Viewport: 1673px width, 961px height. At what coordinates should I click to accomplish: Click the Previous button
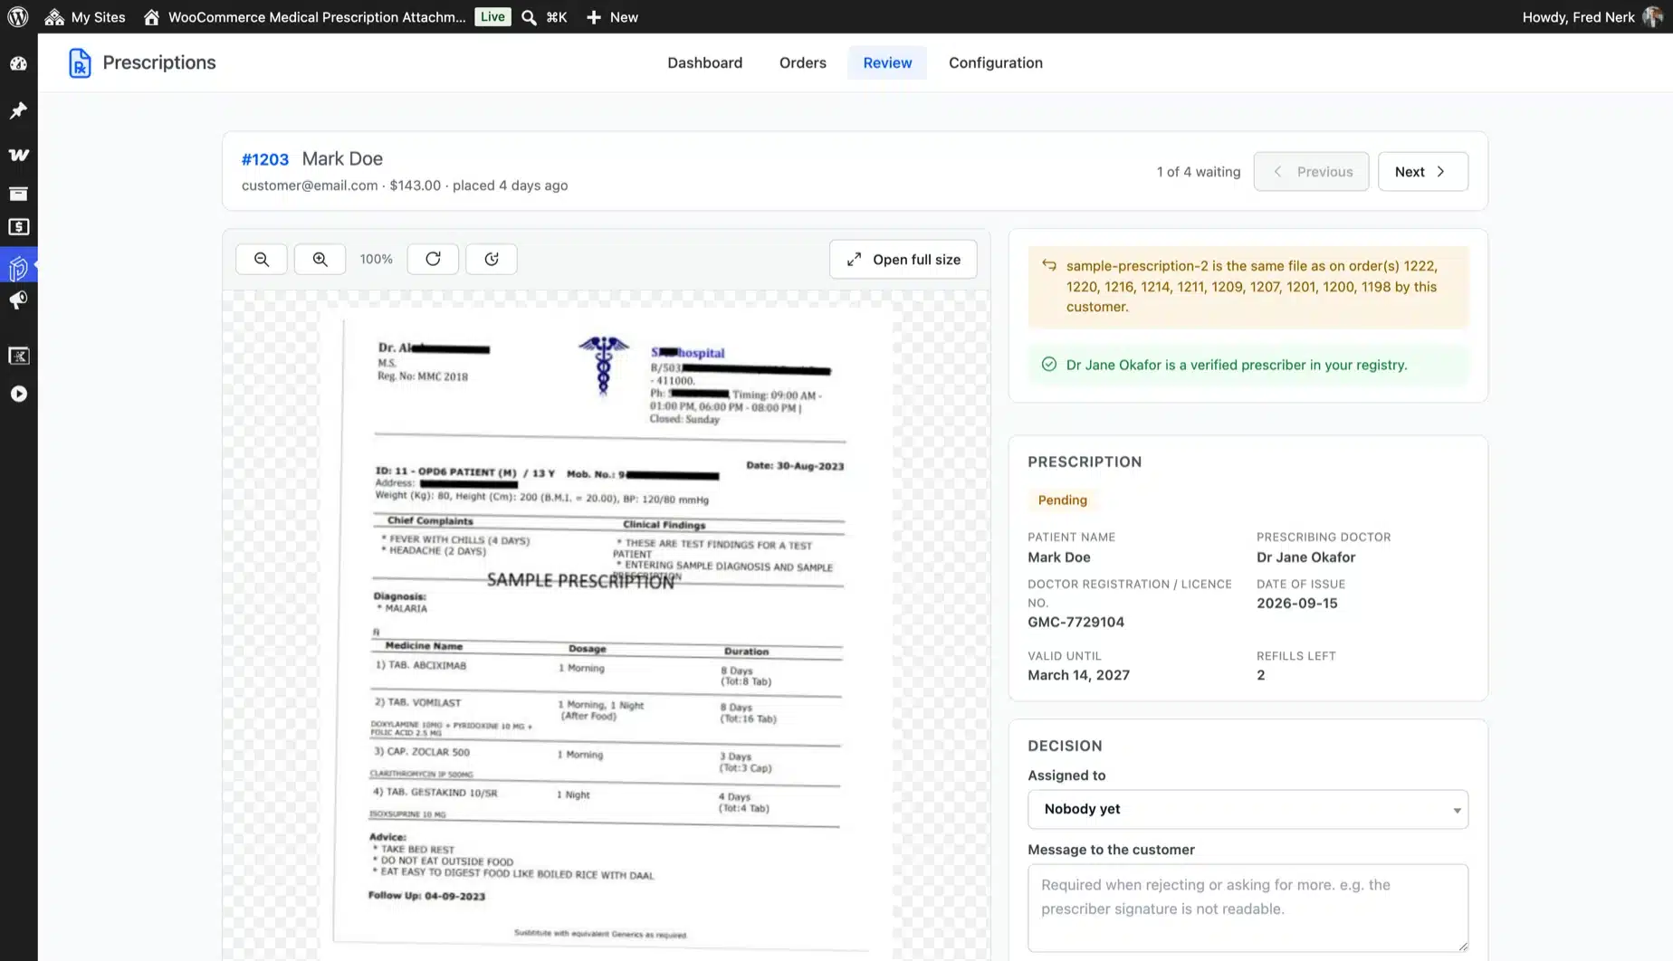1311,171
